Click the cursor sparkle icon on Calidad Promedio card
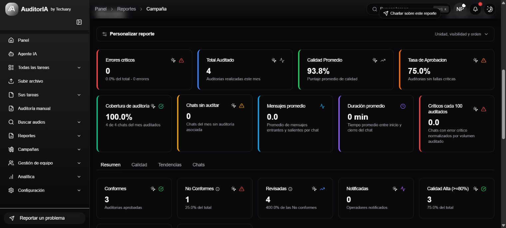Viewport: 506px width, 228px height. 375,60
